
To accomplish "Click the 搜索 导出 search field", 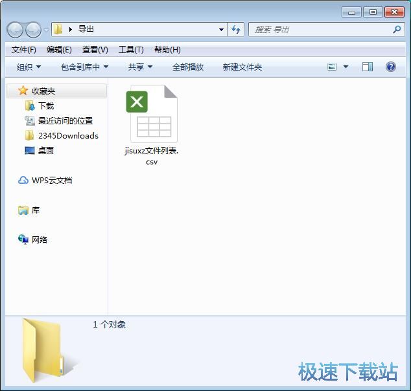I will coord(326,29).
